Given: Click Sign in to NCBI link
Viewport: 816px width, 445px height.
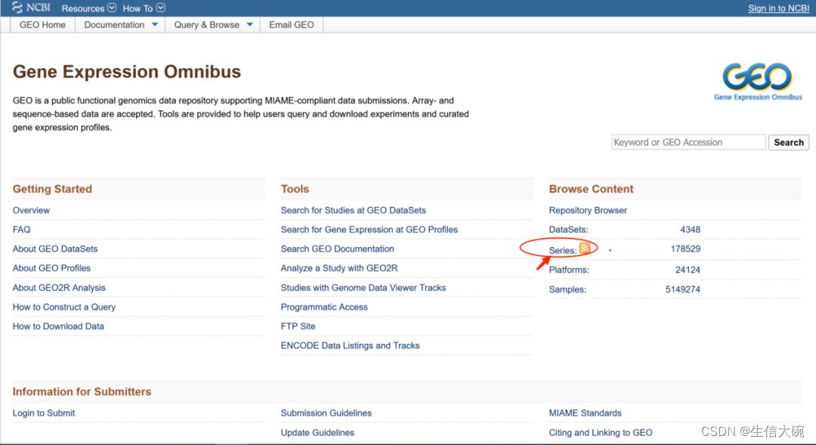Looking at the screenshot, I should pos(778,8).
